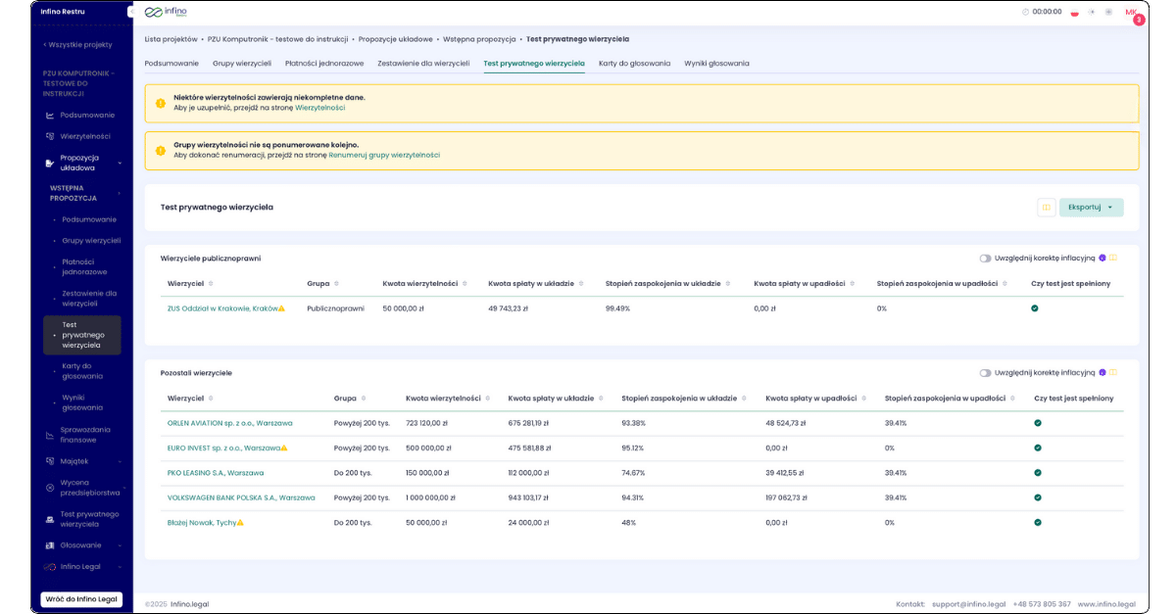Click purple info icon in Wierzyciele publicznoprawni section
The height and width of the screenshot is (614, 1176).
click(x=1102, y=259)
